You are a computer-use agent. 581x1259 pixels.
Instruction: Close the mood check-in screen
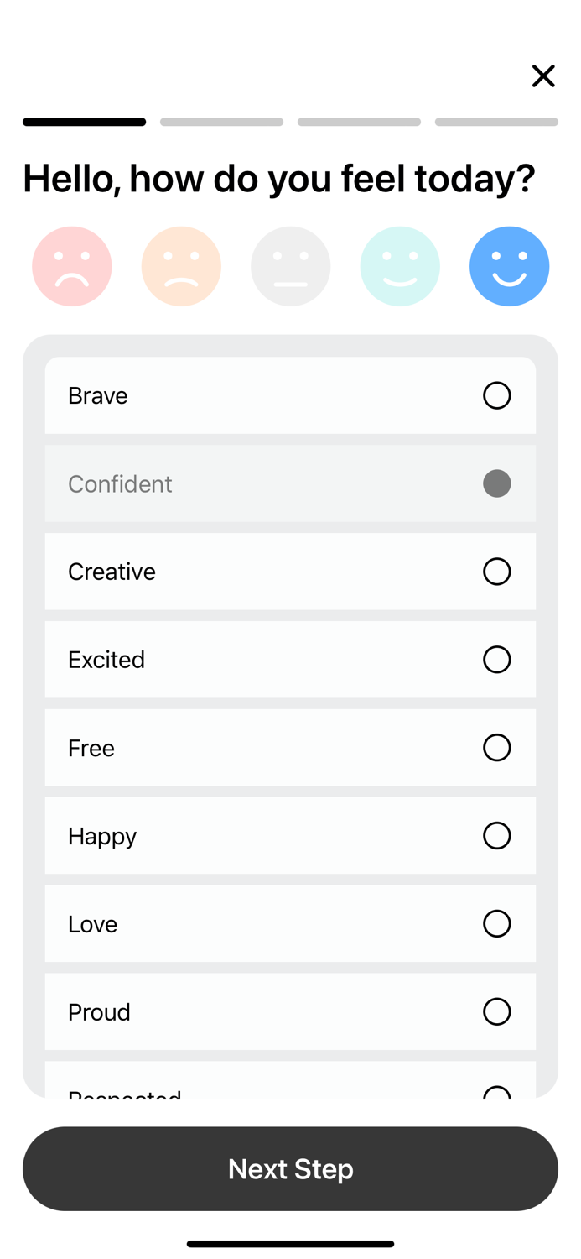tap(543, 76)
